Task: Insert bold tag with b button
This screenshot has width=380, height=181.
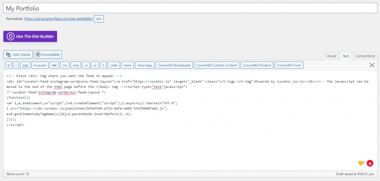Action: click(9, 65)
